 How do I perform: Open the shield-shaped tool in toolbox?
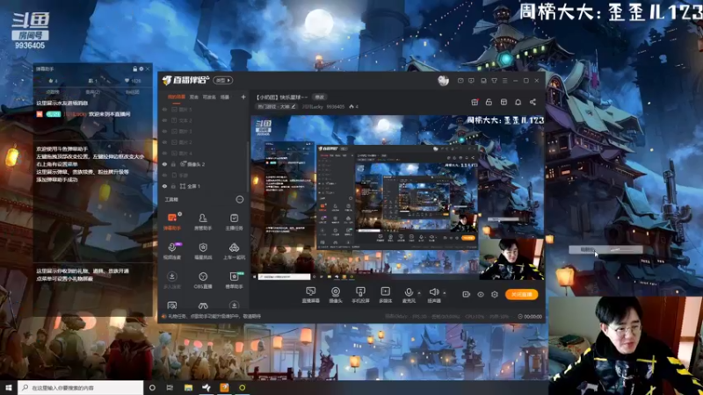click(x=203, y=250)
